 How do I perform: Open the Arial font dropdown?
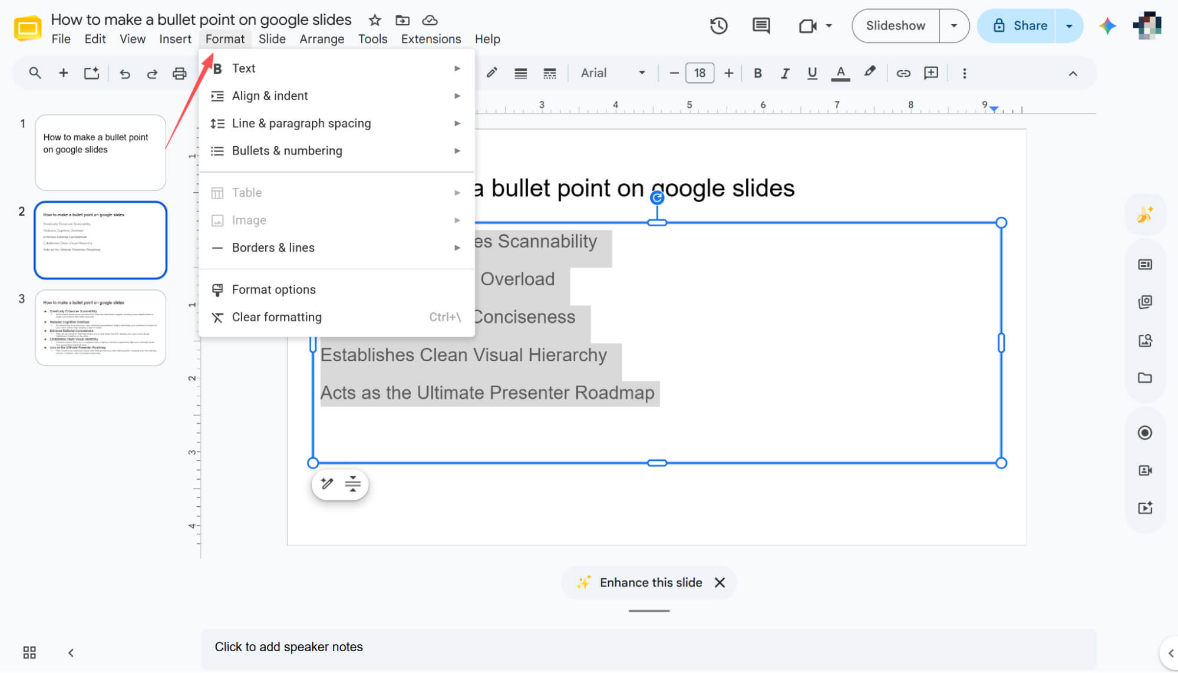613,73
